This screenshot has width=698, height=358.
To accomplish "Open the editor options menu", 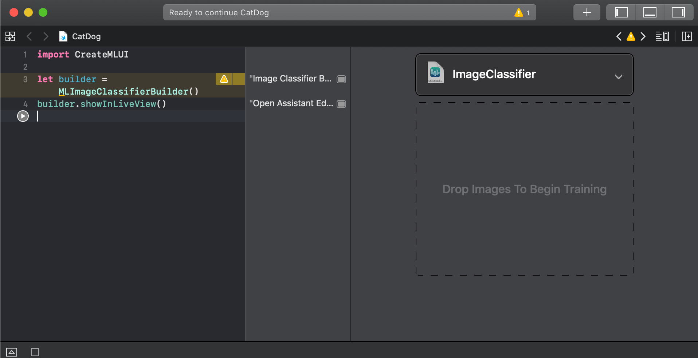I will (x=662, y=36).
